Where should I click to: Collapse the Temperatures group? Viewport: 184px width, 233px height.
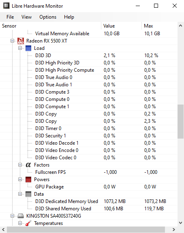20,223
